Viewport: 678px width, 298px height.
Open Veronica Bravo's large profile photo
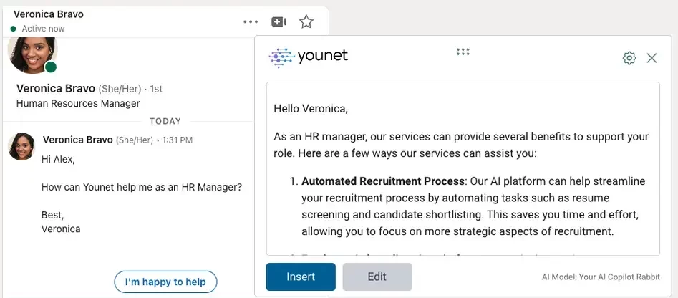(x=32, y=54)
